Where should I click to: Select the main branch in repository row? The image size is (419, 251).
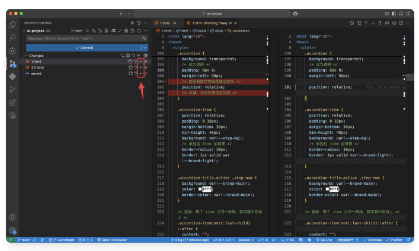[77, 31]
